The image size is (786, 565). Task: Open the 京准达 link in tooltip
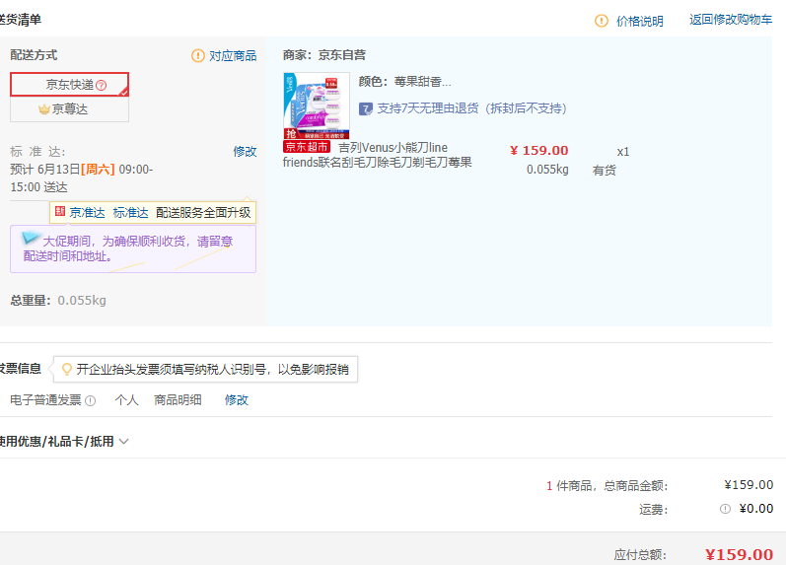(87, 213)
